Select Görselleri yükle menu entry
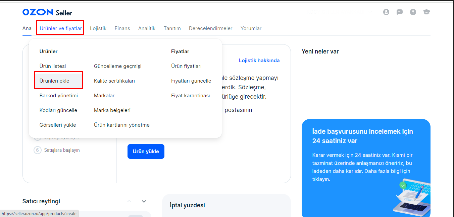The image size is (454, 217). (x=58, y=125)
